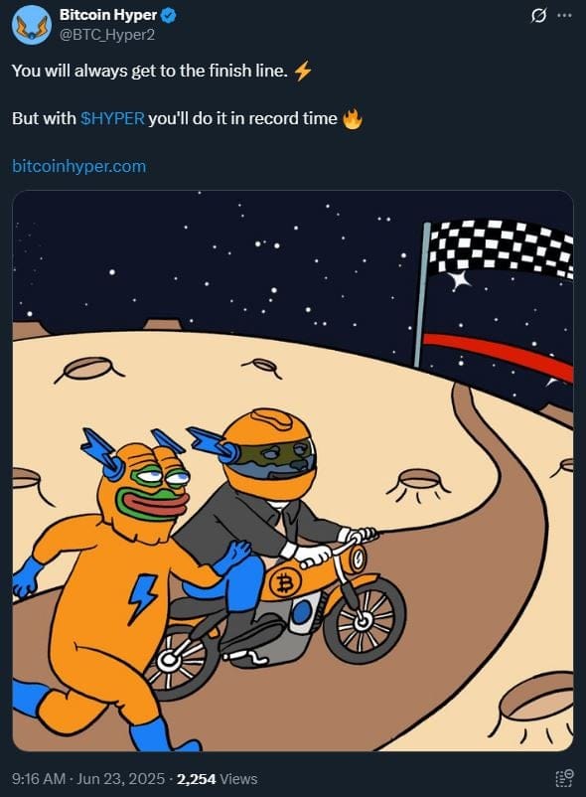Open the post timestamp 9:16 AM Jun 23, 2025
586x797 pixels.
pyautogui.click(x=88, y=779)
